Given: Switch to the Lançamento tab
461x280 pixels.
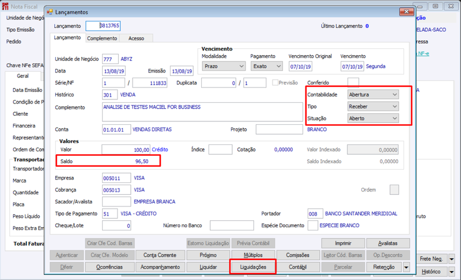Looking at the screenshot, I should coord(67,37).
